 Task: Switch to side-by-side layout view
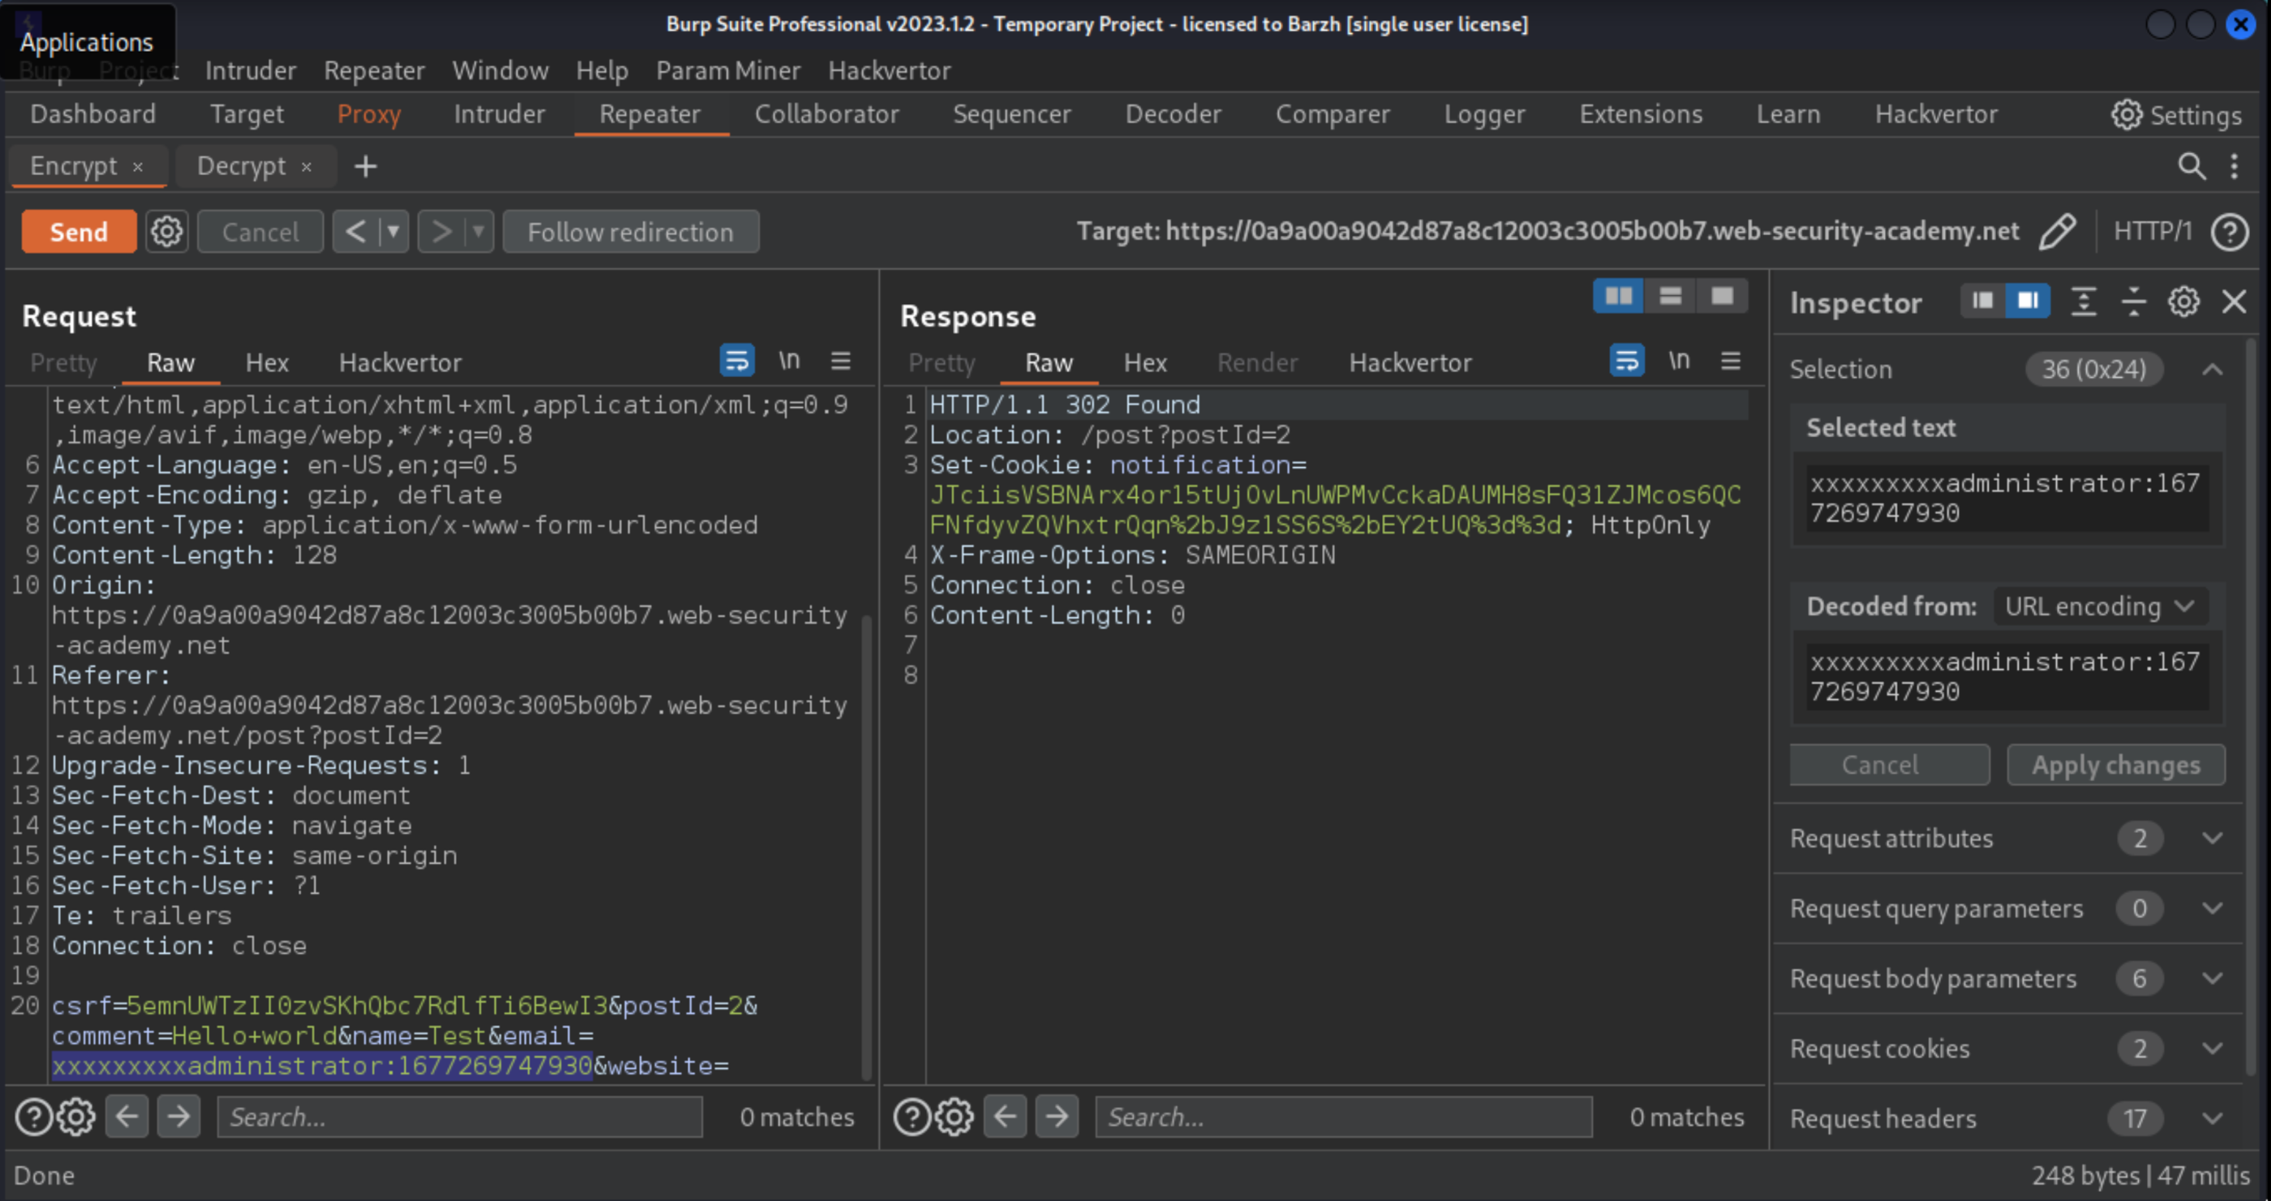tap(1618, 296)
